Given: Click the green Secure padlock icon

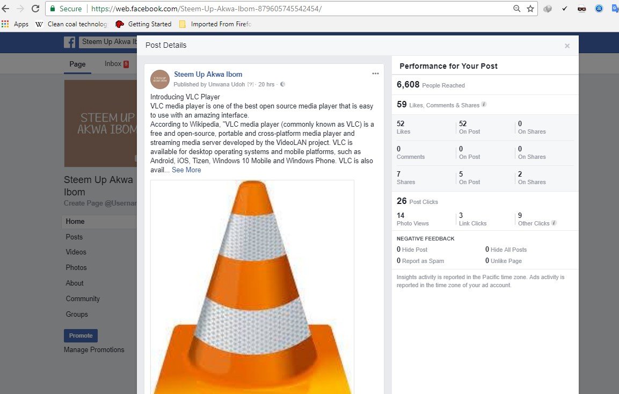Looking at the screenshot, I should (53, 8).
